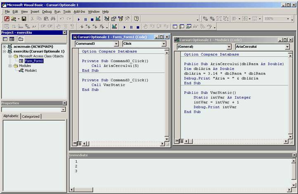Open the File menu
The width and height of the screenshot is (298, 194).
pos(7,12)
